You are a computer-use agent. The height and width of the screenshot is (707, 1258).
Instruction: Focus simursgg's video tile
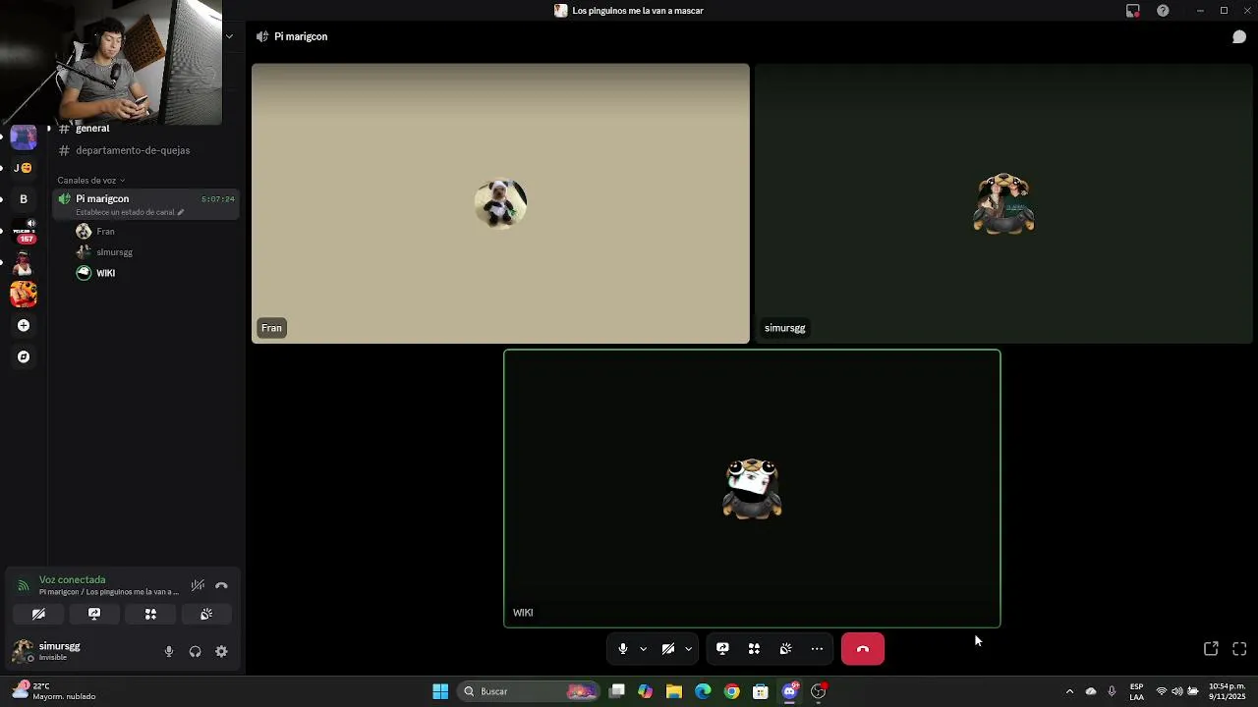click(x=1003, y=204)
